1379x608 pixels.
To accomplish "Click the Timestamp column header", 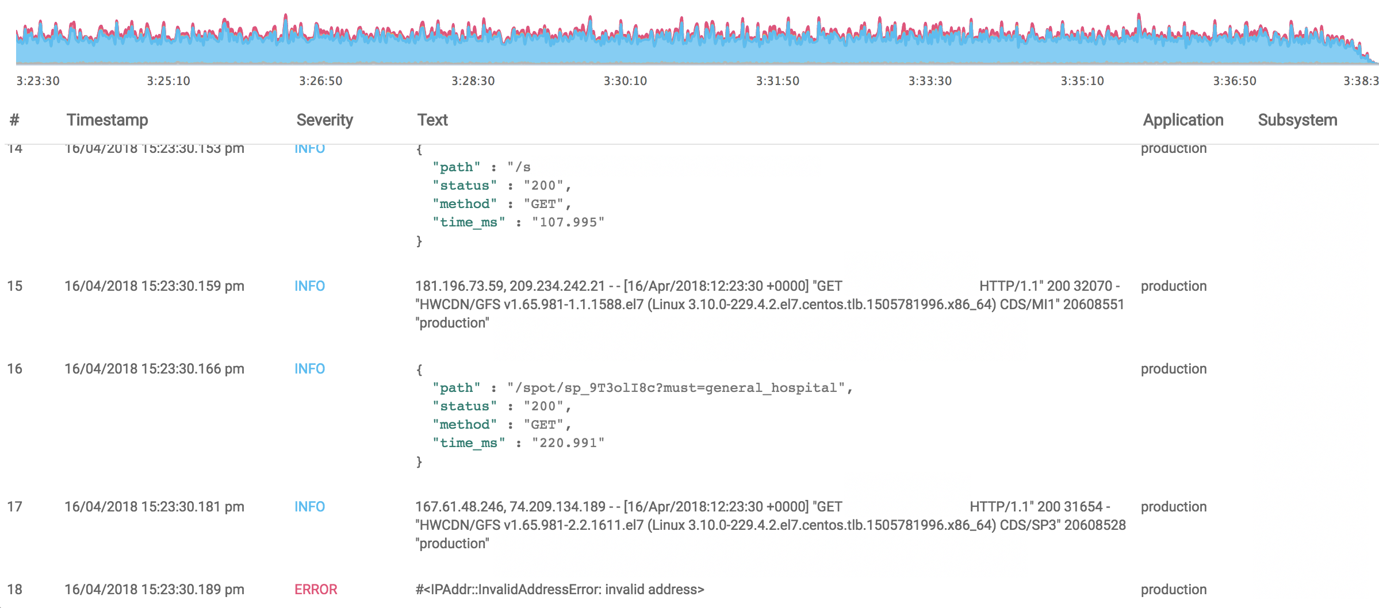I will pos(107,120).
